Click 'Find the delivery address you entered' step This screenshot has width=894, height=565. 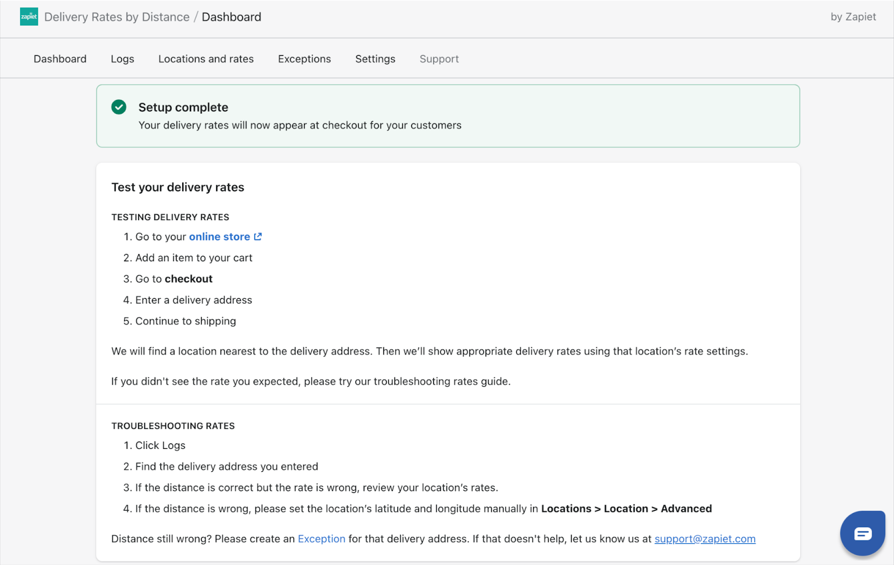[227, 467]
